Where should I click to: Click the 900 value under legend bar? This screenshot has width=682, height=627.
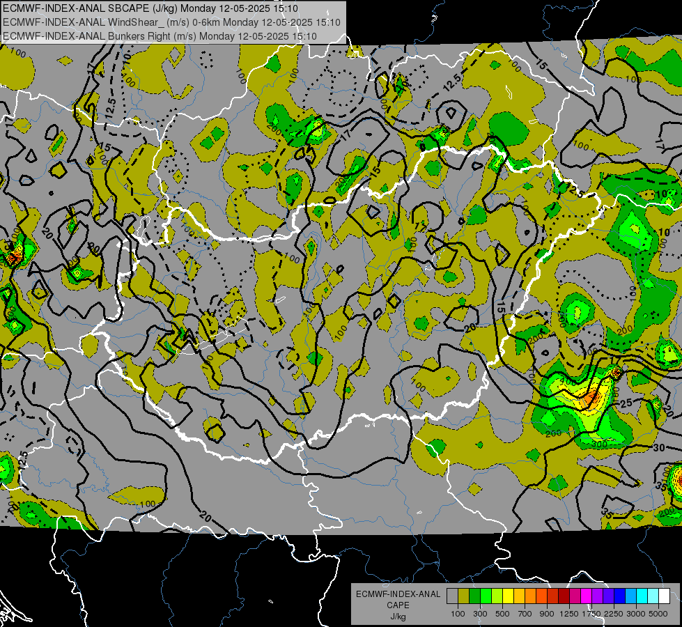(547, 614)
